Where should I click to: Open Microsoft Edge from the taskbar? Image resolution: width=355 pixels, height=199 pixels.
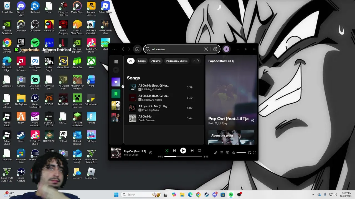click(x=190, y=195)
